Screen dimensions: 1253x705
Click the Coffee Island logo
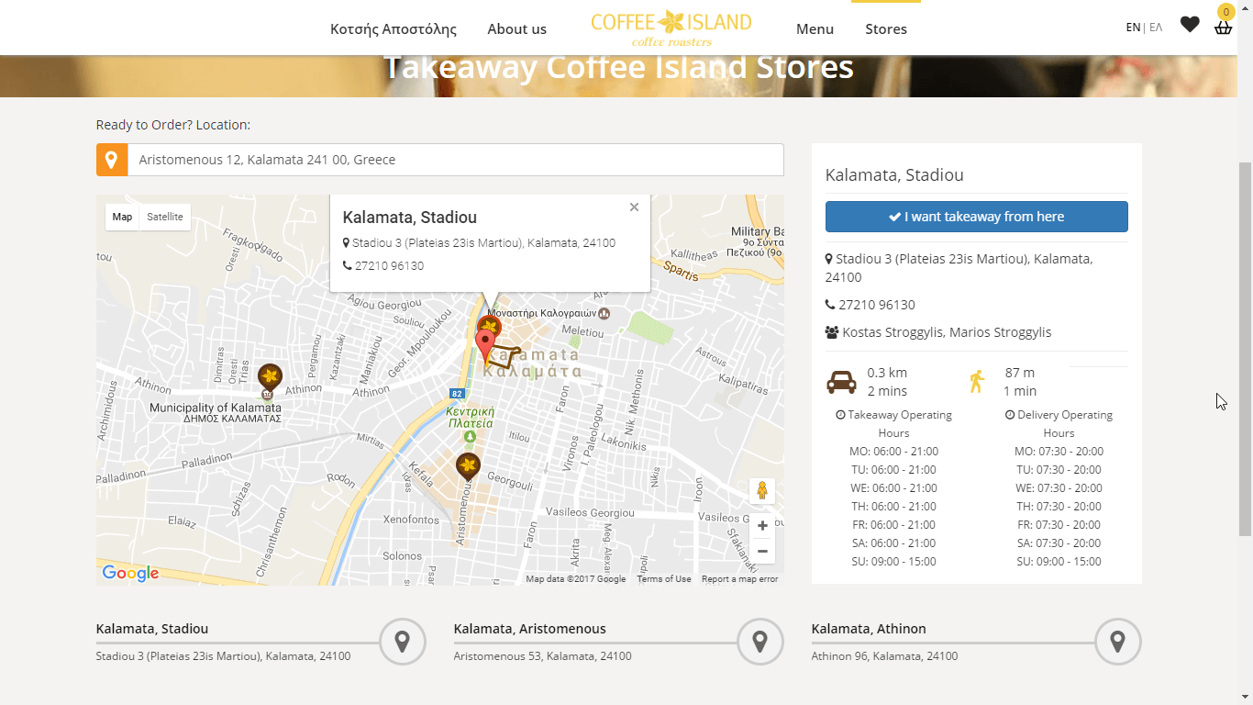click(x=671, y=28)
